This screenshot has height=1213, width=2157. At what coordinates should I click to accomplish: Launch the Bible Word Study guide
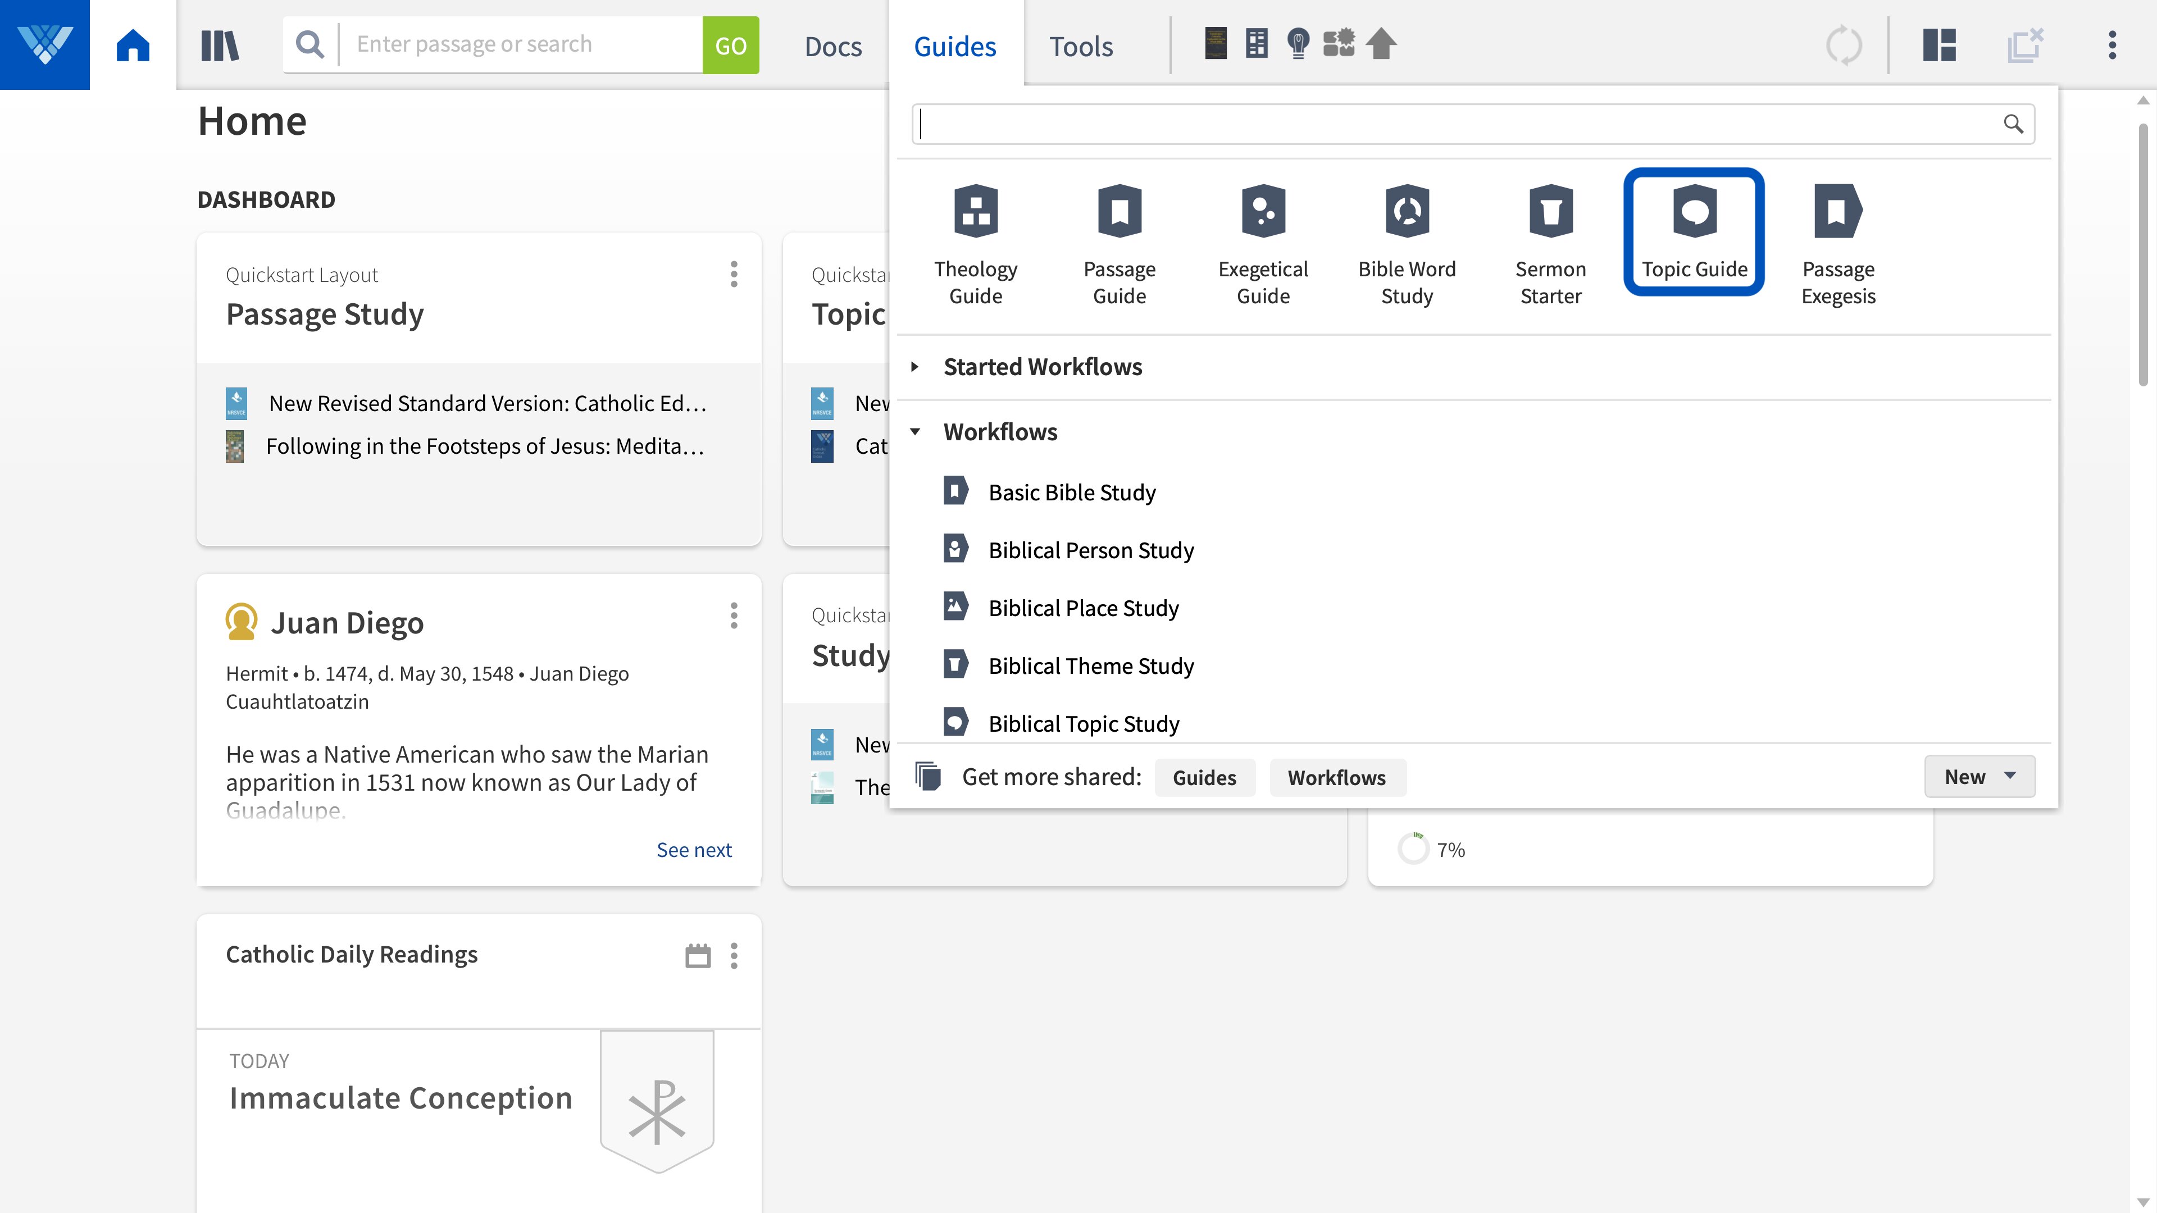coord(1407,245)
